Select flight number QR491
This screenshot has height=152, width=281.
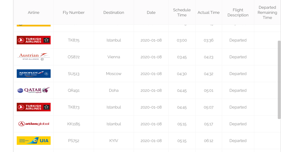(74, 90)
